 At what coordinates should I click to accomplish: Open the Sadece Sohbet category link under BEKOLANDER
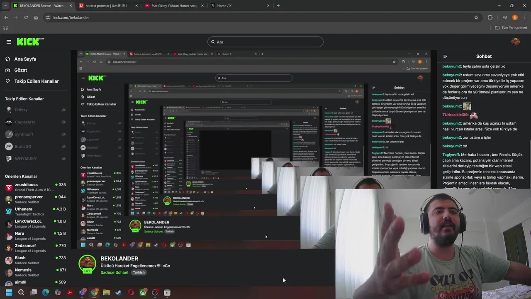pyautogui.click(x=114, y=272)
